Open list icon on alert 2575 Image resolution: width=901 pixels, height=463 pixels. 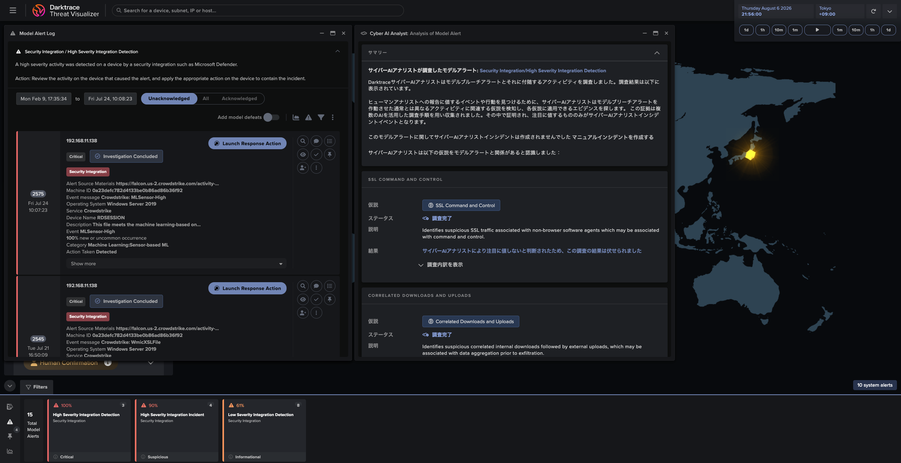[329, 141]
